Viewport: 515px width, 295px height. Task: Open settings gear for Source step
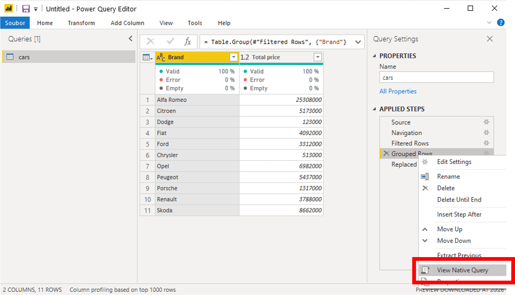coord(486,122)
